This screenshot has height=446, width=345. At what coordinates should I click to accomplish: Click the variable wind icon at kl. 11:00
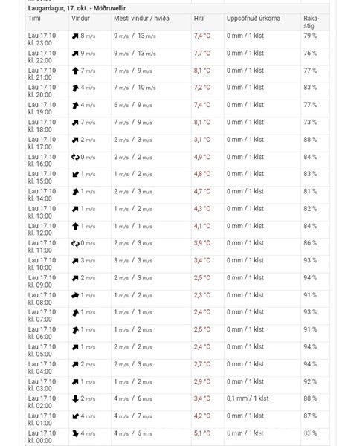pos(75,244)
